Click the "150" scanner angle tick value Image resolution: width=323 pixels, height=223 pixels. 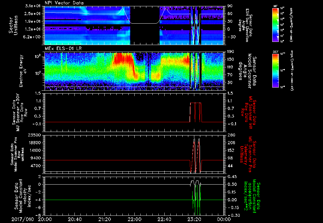(x=231, y=60)
